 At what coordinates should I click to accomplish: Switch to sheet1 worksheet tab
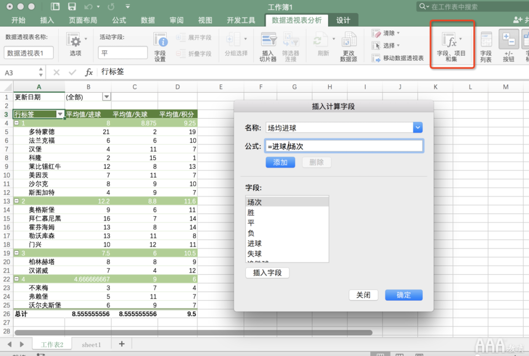tap(91, 345)
